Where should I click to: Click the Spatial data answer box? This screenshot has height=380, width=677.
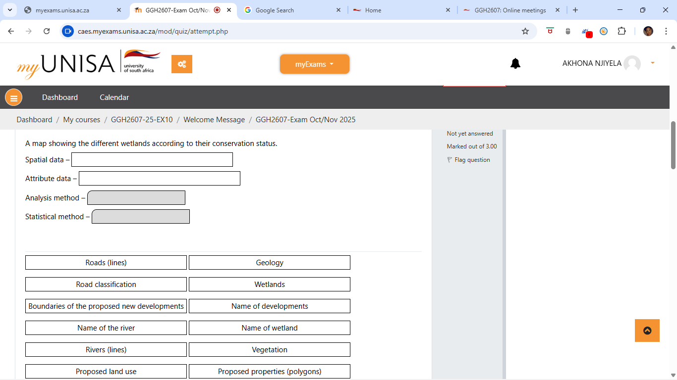coord(152,160)
